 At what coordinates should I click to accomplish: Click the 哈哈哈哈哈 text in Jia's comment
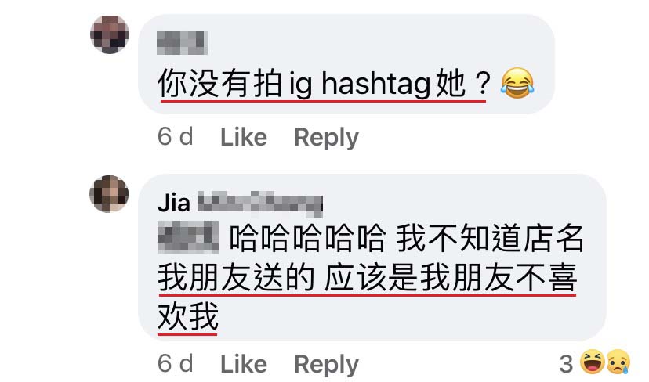pyautogui.click(x=307, y=238)
